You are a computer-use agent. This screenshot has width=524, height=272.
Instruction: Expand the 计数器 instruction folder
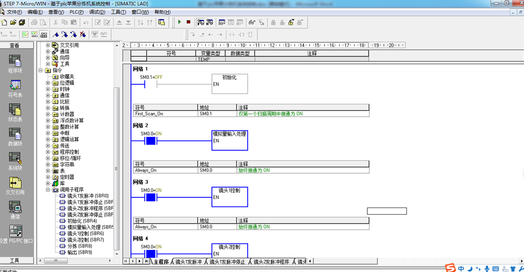click(x=48, y=114)
